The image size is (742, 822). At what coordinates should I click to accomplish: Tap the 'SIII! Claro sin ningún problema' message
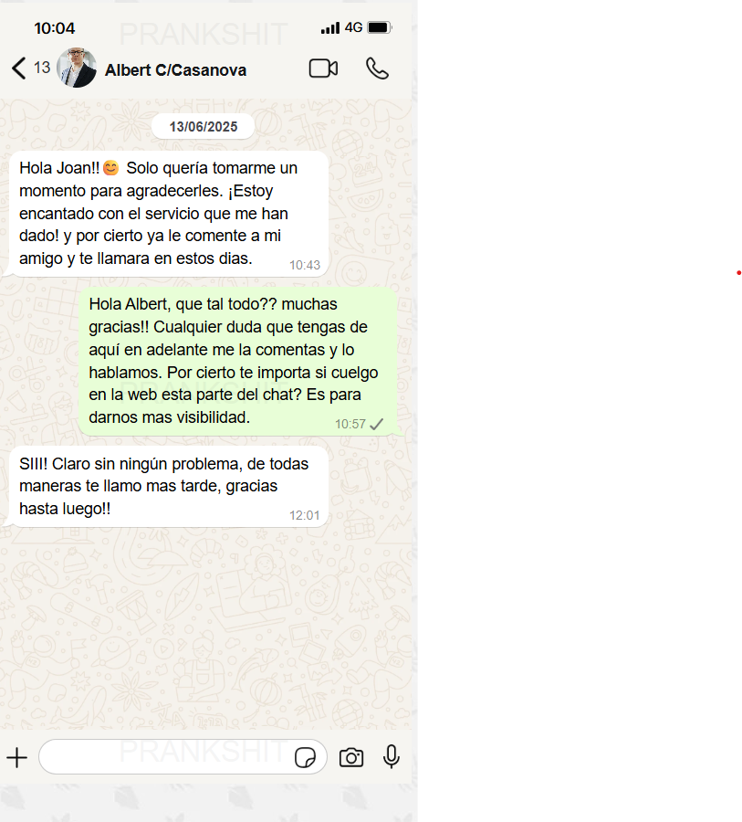pyautogui.click(x=169, y=487)
